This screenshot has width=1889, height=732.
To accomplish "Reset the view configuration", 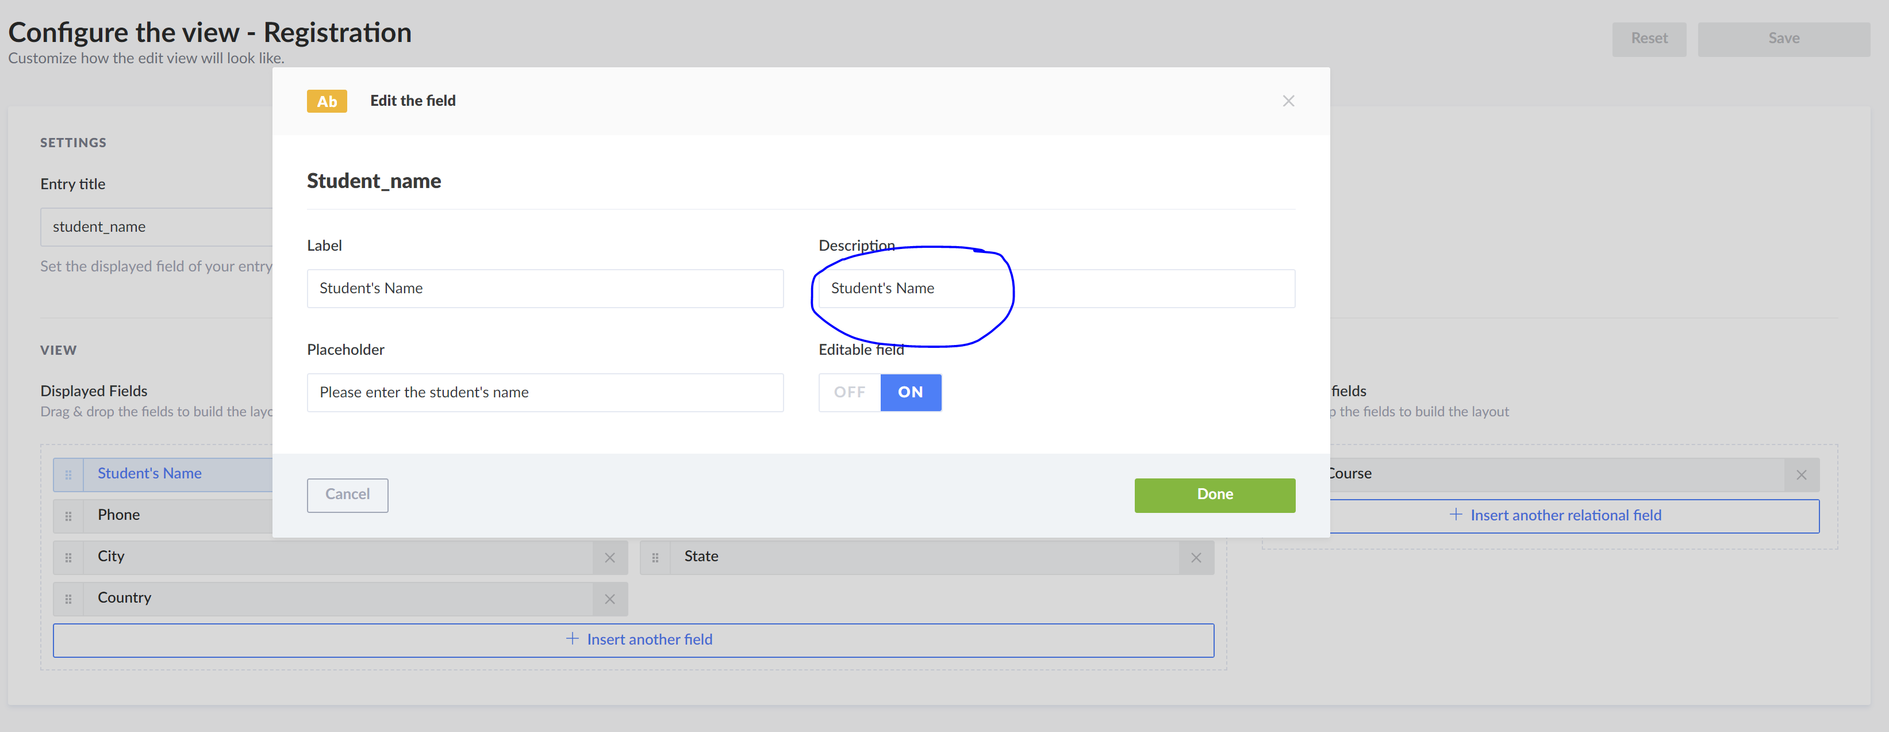I will 1649,38.
